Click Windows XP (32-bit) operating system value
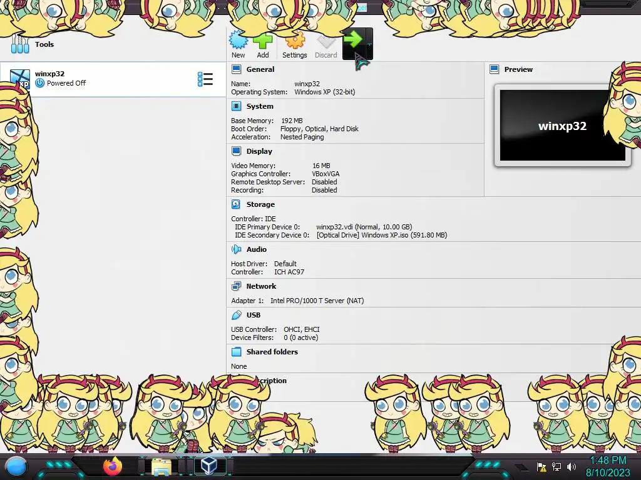 325,92
